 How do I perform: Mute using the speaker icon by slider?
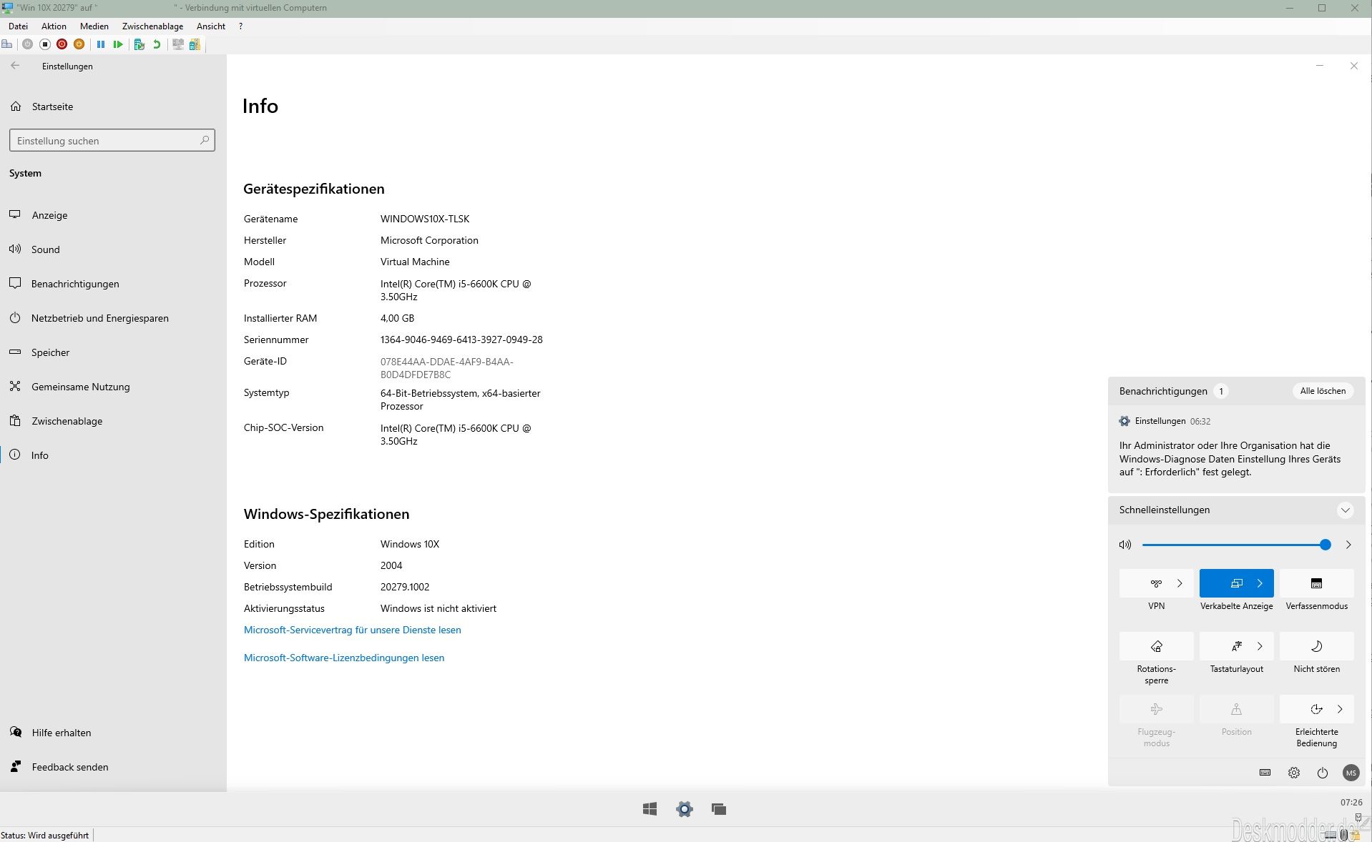click(1124, 545)
